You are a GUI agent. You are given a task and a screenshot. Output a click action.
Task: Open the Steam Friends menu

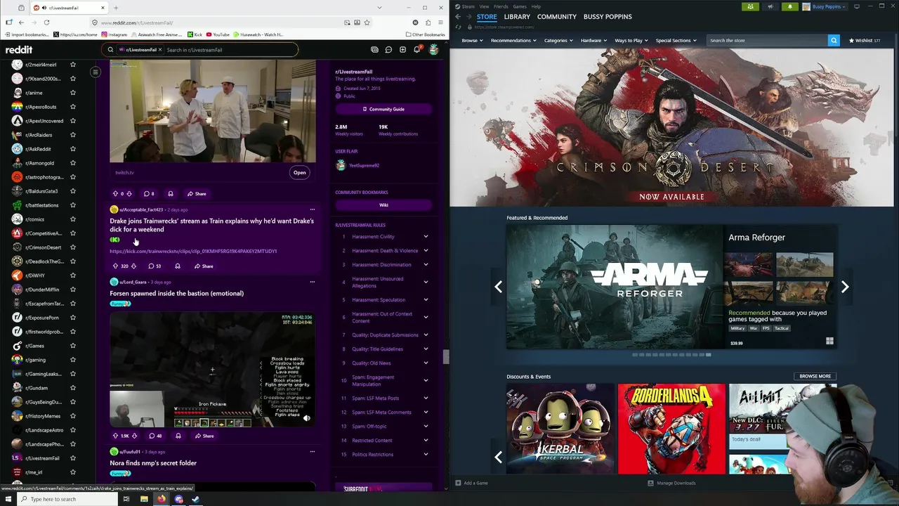click(501, 6)
